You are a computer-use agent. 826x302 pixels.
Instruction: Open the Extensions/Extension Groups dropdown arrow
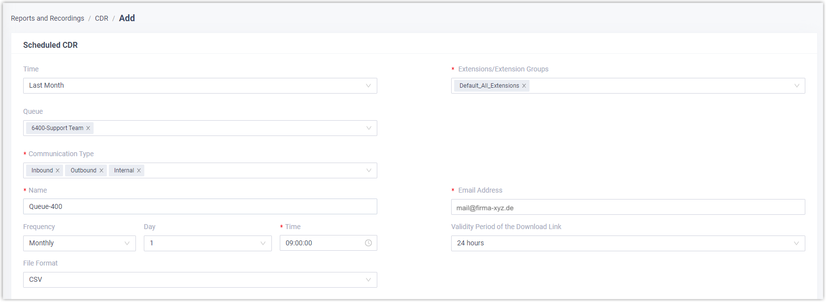tap(796, 86)
